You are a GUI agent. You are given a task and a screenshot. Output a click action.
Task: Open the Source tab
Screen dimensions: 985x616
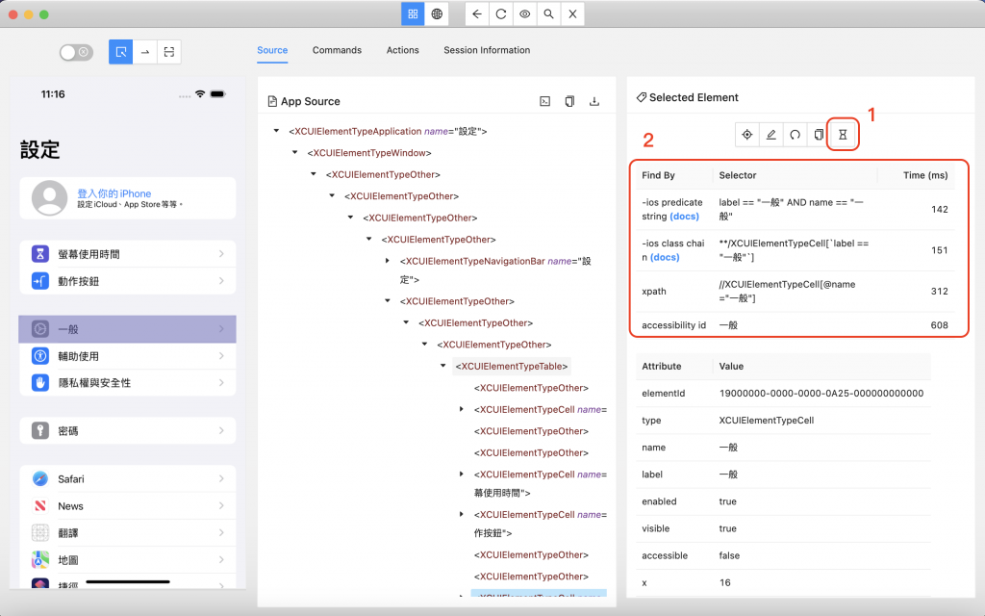pos(272,50)
